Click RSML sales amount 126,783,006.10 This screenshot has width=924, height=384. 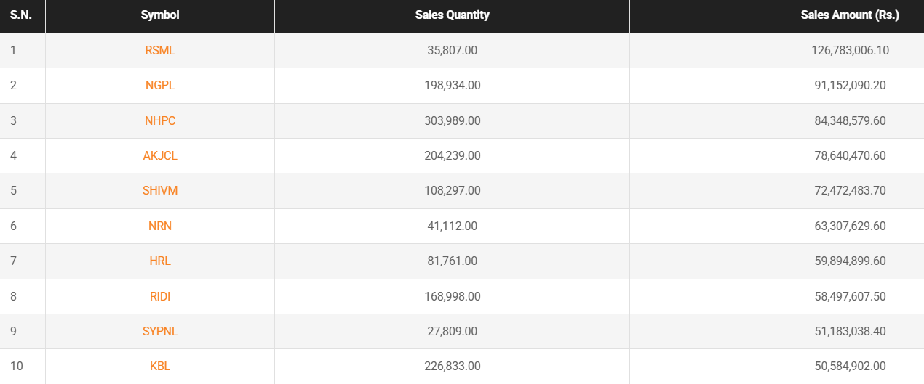[850, 51]
